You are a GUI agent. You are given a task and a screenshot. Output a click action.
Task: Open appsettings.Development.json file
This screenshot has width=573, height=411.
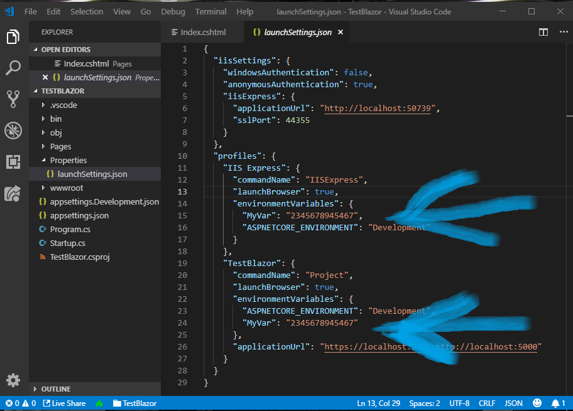[x=95, y=202]
